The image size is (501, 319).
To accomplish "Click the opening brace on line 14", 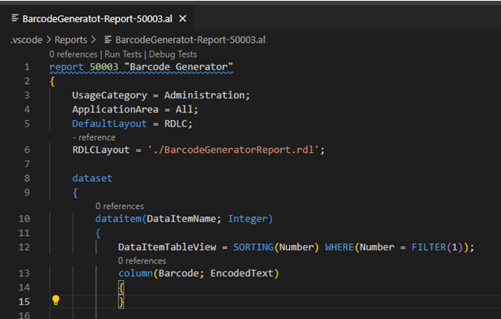I will 121,287.
